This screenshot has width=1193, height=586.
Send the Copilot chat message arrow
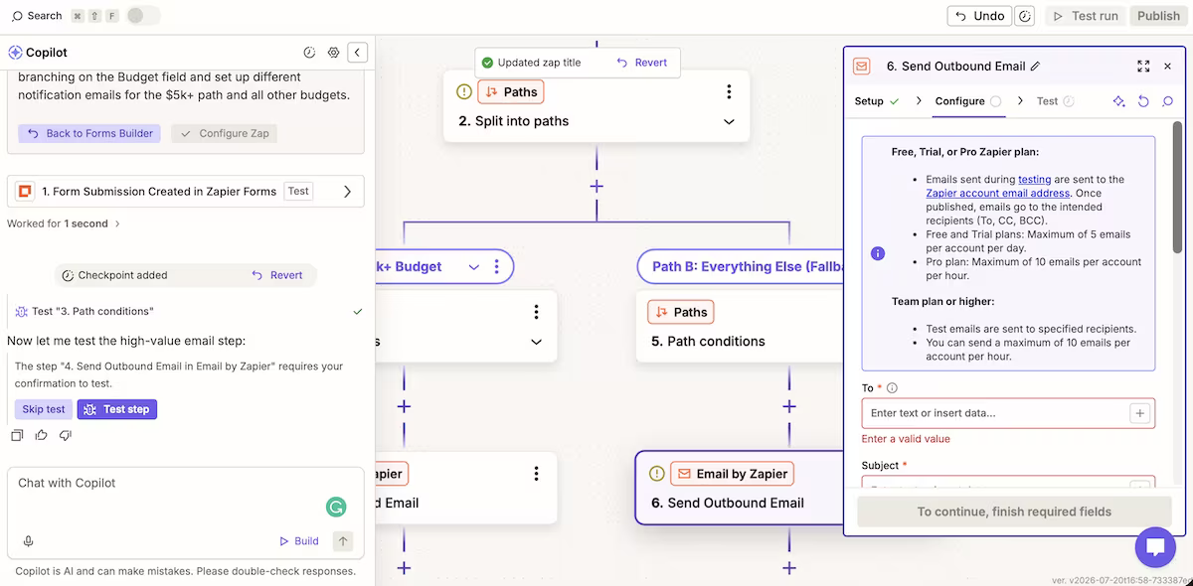pos(343,541)
